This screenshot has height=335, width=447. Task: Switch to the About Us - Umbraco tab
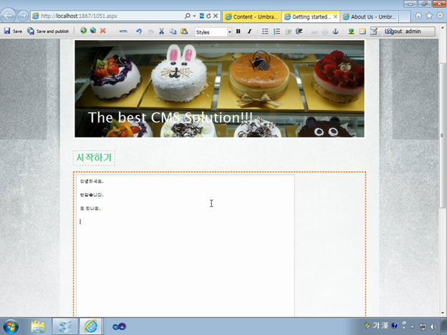tap(370, 16)
